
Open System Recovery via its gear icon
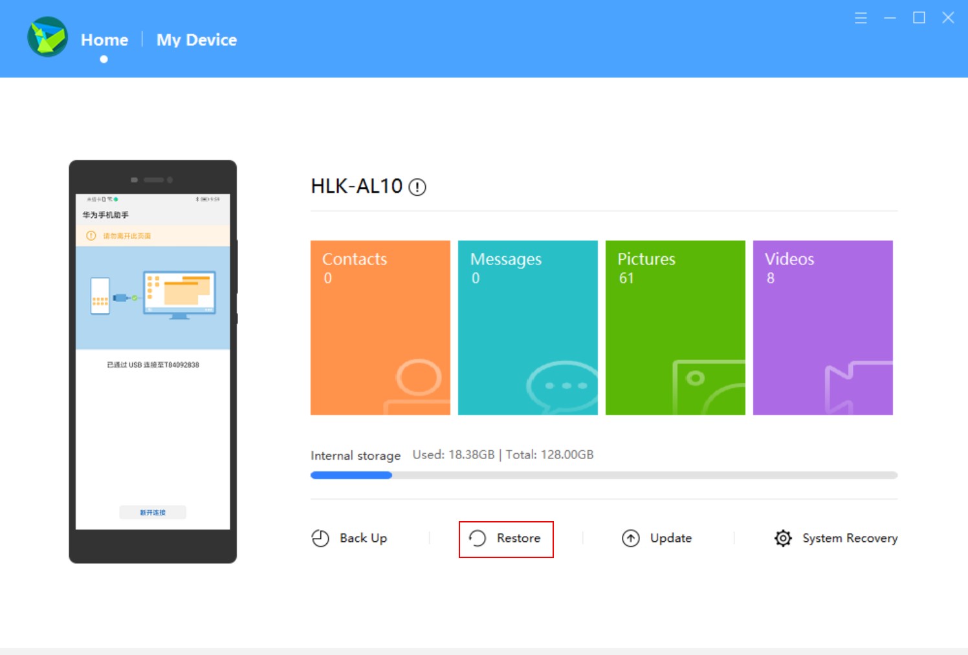click(782, 538)
